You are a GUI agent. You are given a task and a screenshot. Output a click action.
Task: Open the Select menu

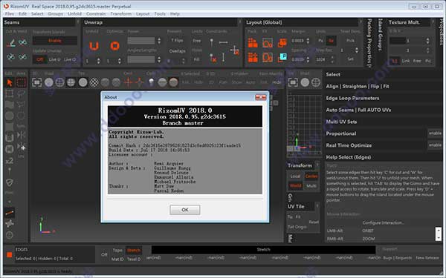(37, 13)
